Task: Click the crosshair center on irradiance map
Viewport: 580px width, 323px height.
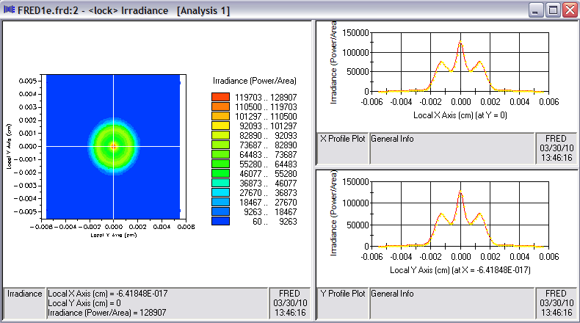Action: click(113, 146)
